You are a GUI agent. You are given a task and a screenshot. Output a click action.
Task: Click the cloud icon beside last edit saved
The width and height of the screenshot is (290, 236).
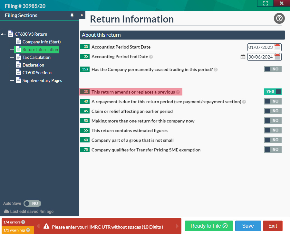click(6, 211)
